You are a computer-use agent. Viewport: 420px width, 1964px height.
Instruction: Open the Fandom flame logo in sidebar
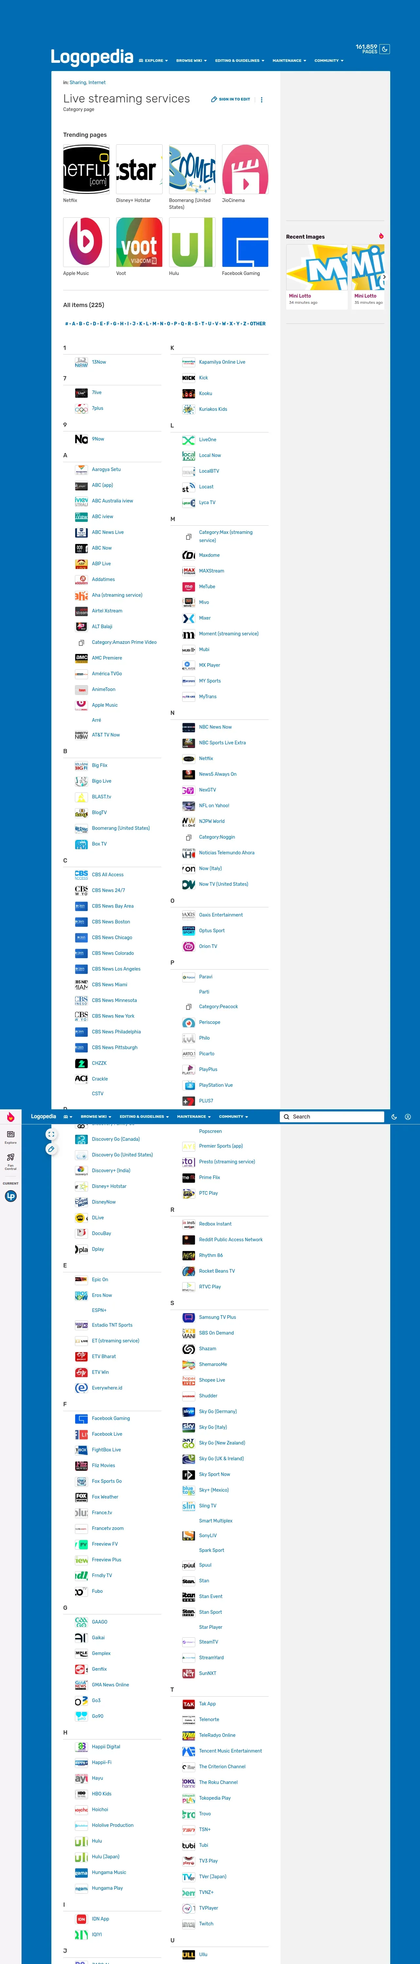(11, 1117)
